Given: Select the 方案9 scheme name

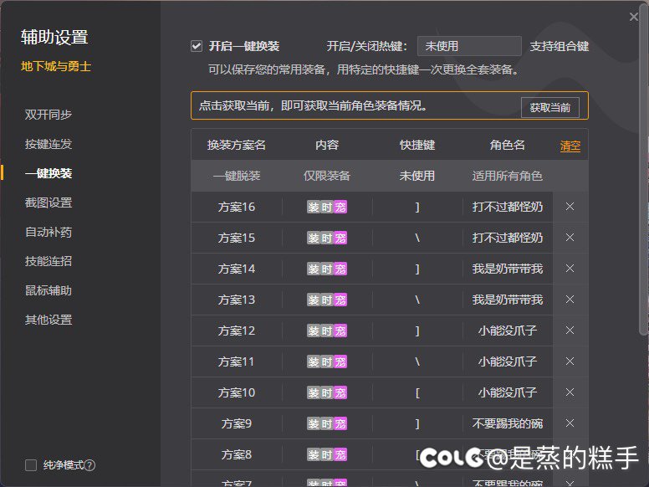Looking at the screenshot, I should pyautogui.click(x=237, y=423).
